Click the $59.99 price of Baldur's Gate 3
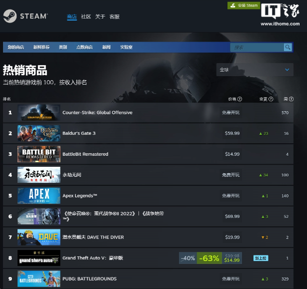The height and width of the screenshot is (289, 307). coord(232,133)
